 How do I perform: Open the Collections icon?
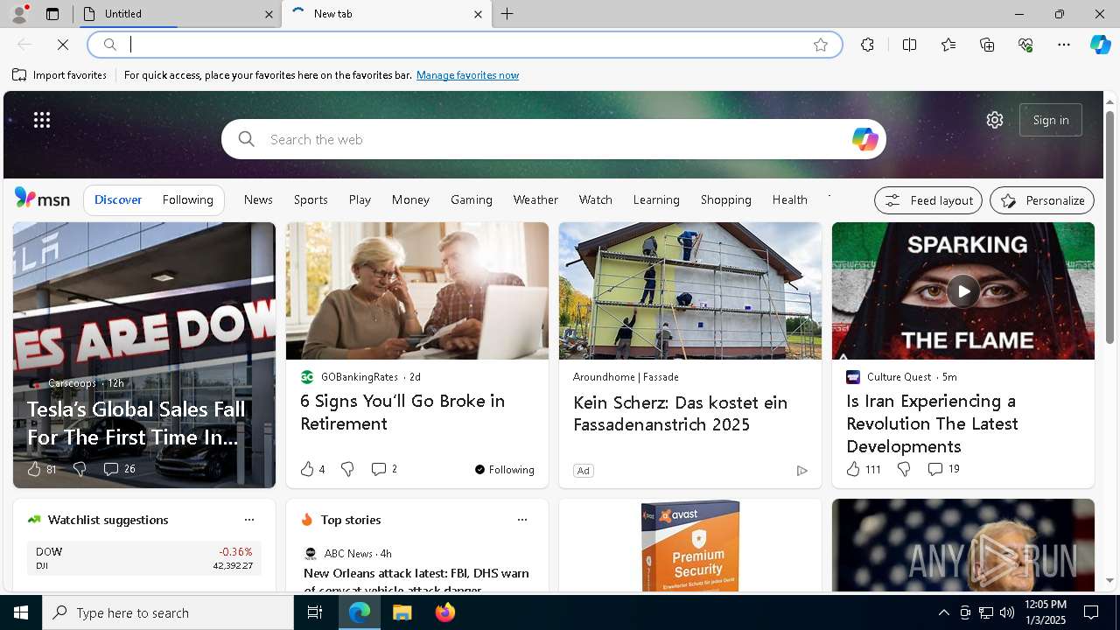click(987, 45)
